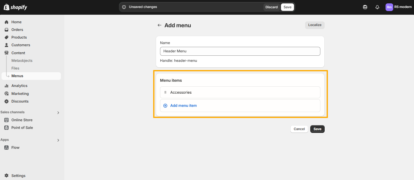The height and width of the screenshot is (180, 414).
Task: Open the RS modern account avatar
Action: pyautogui.click(x=389, y=7)
